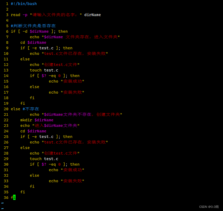The width and height of the screenshot is (223, 211).
Task: Click 'fi' on line 18
Action: (32, 98)
